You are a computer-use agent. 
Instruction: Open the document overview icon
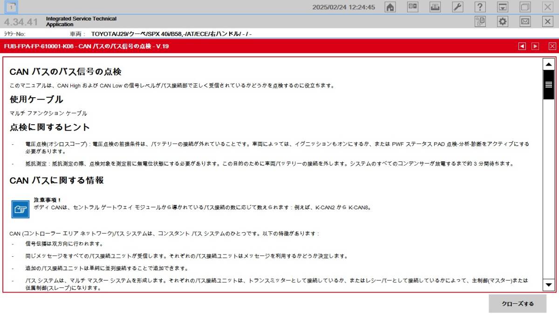point(480,21)
